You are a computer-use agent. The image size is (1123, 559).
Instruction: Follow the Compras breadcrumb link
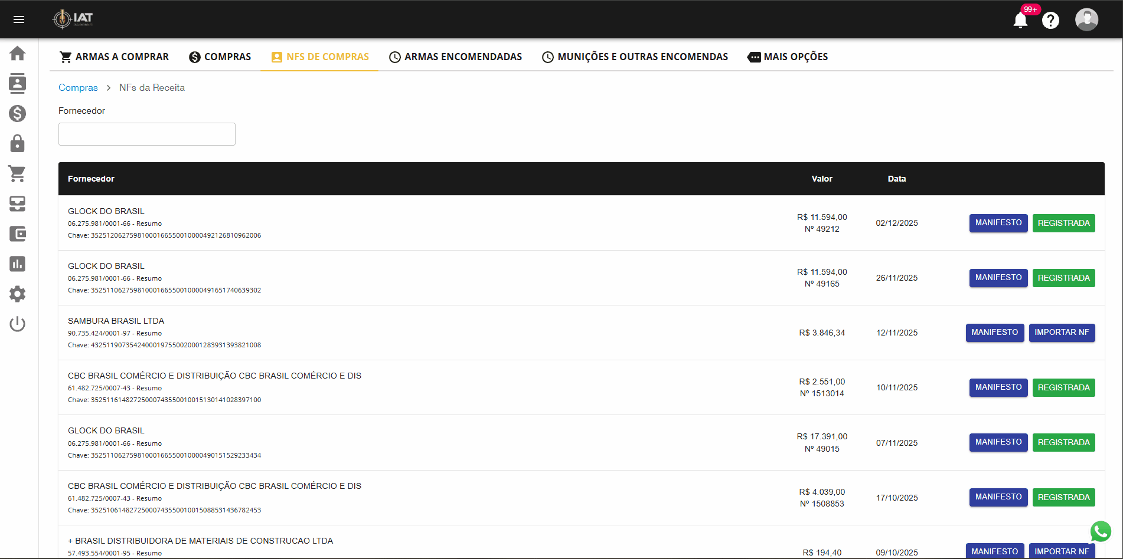[78, 87]
